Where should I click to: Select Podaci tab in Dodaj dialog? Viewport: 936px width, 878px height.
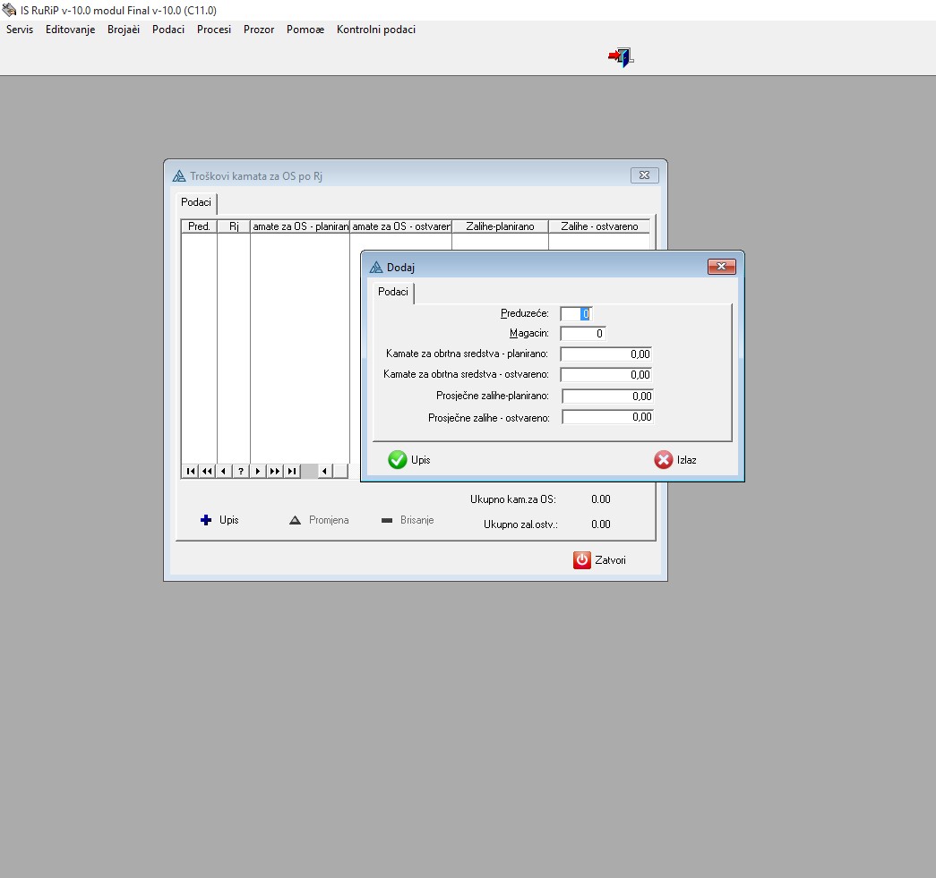pos(393,293)
